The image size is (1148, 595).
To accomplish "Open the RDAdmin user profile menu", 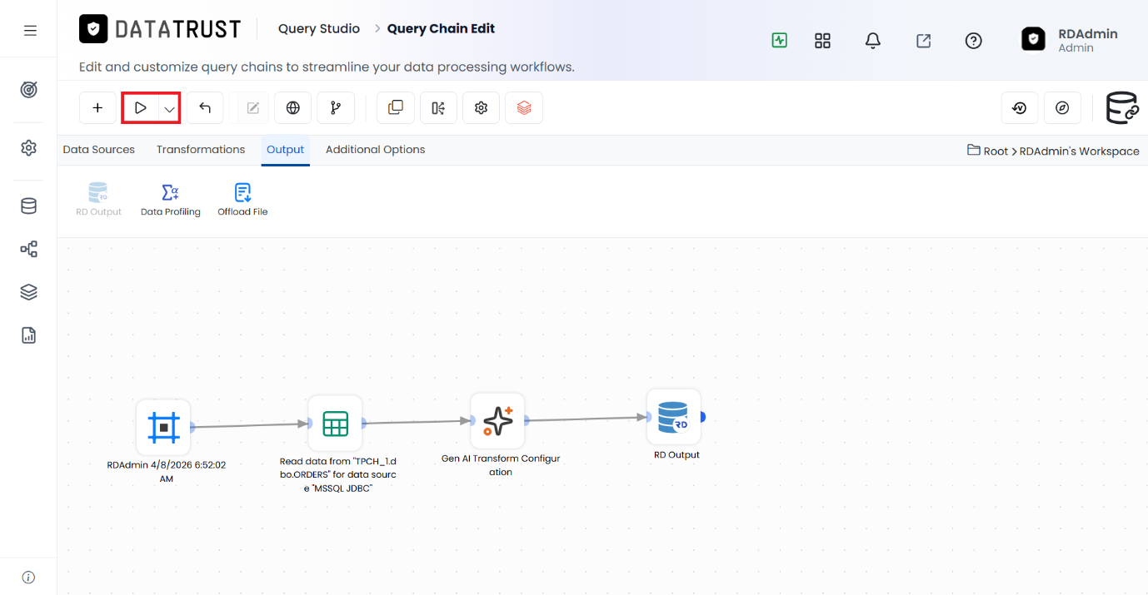I will (x=1071, y=40).
